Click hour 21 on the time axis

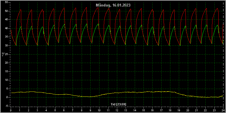(x=197, y=110)
